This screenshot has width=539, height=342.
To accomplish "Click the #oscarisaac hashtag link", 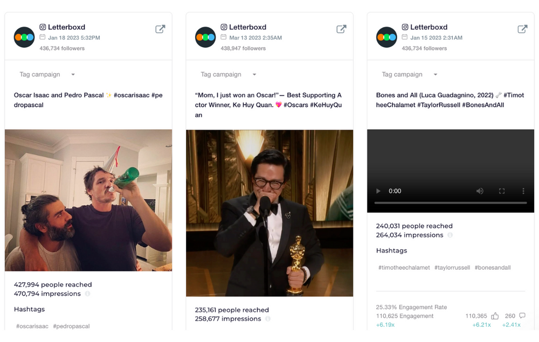I will [31, 326].
